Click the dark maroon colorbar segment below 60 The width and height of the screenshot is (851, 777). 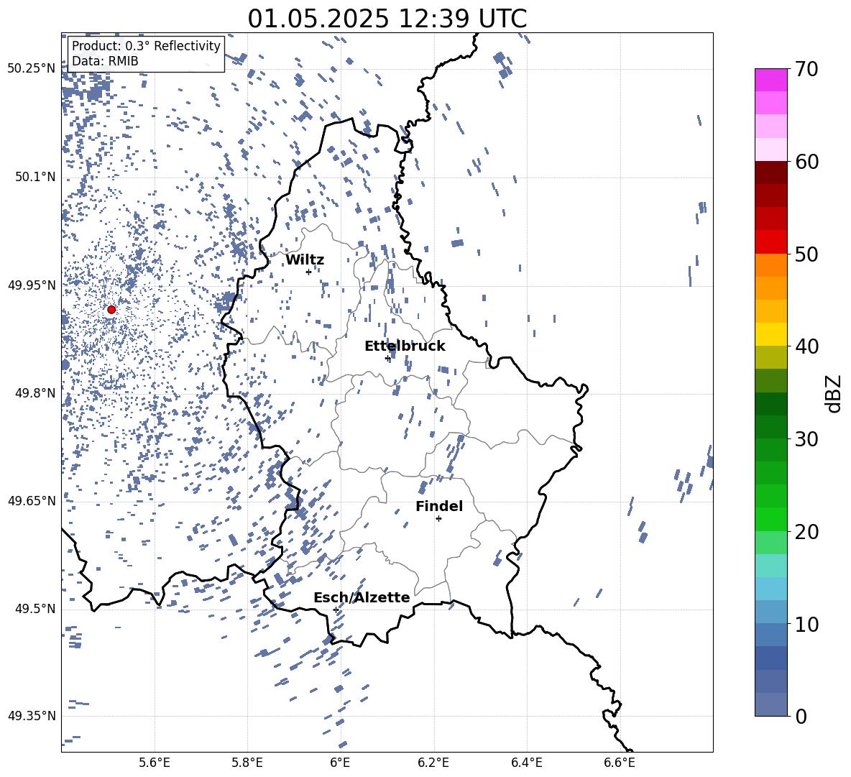[770, 173]
